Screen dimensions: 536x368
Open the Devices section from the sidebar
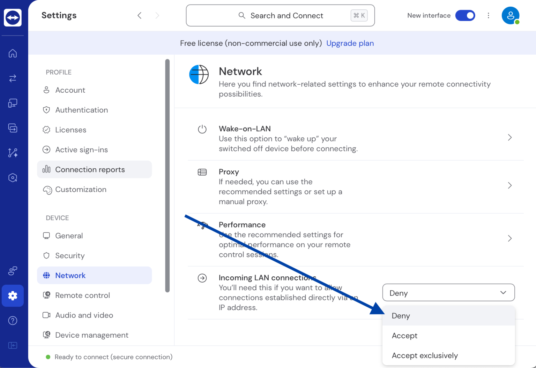coord(13,103)
